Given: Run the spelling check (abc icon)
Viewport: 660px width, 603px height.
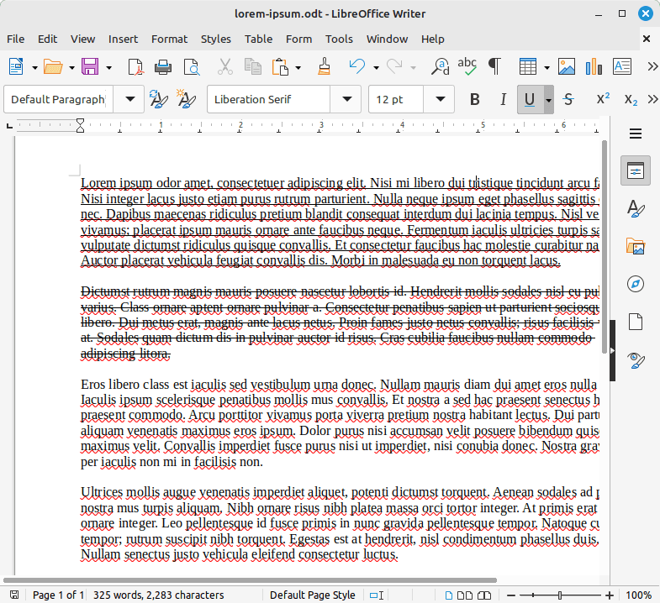Looking at the screenshot, I should click(467, 67).
